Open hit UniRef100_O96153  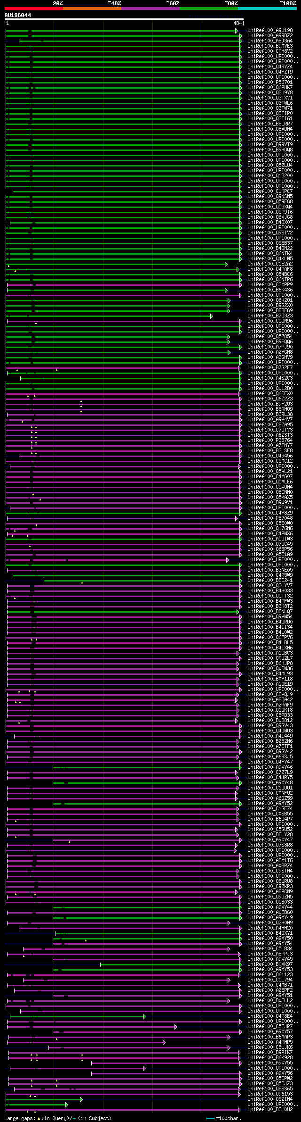pos(270,1094)
